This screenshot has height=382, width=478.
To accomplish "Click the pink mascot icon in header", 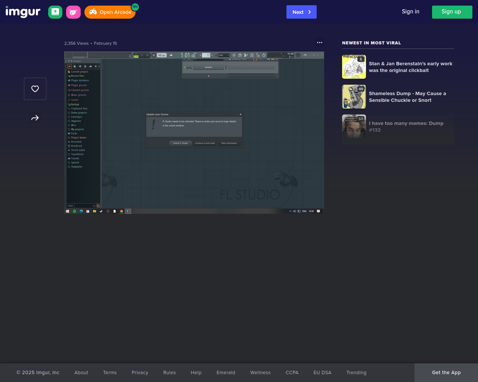I will (73, 12).
